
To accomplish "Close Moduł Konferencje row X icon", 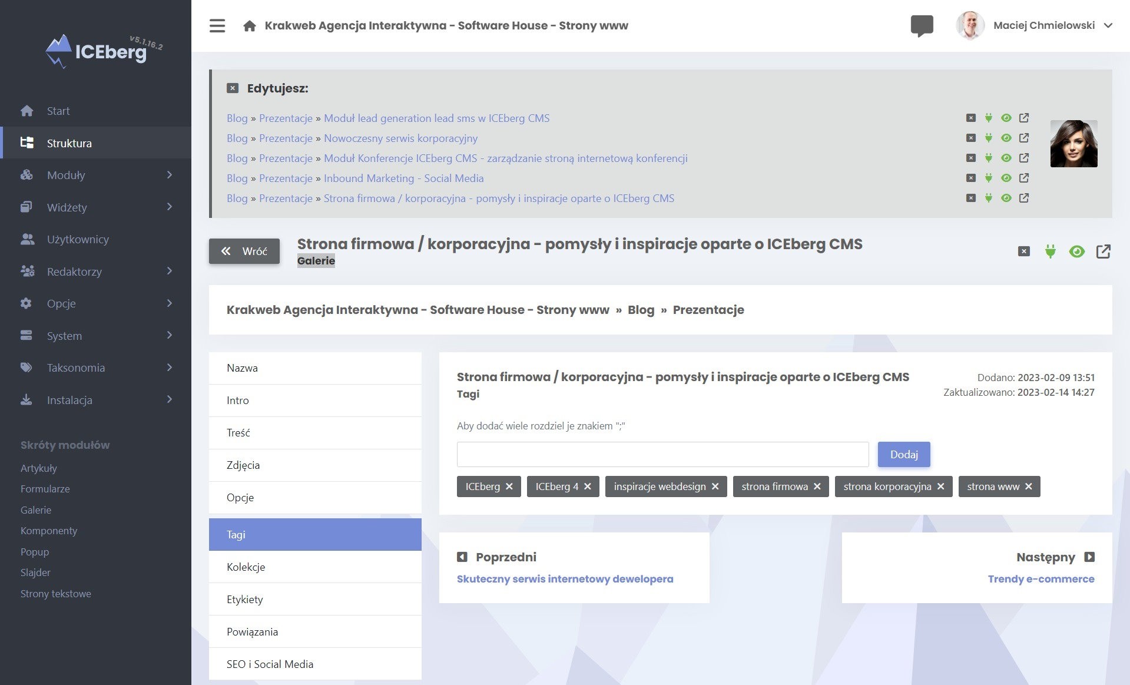I will 971,158.
